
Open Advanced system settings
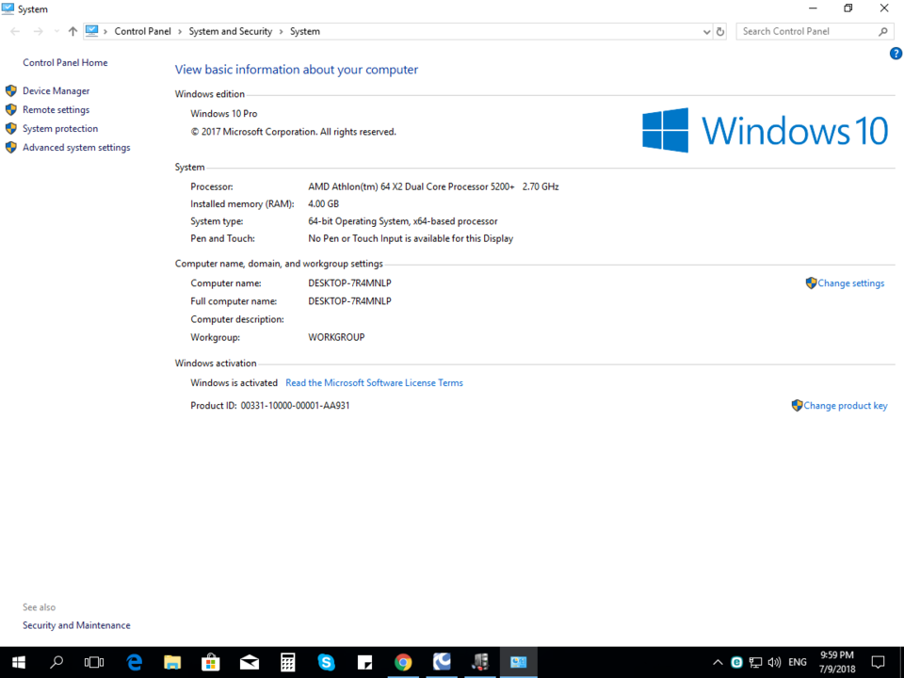pos(76,148)
